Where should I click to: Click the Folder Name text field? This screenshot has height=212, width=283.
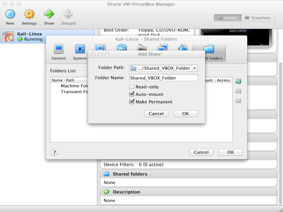(163, 78)
